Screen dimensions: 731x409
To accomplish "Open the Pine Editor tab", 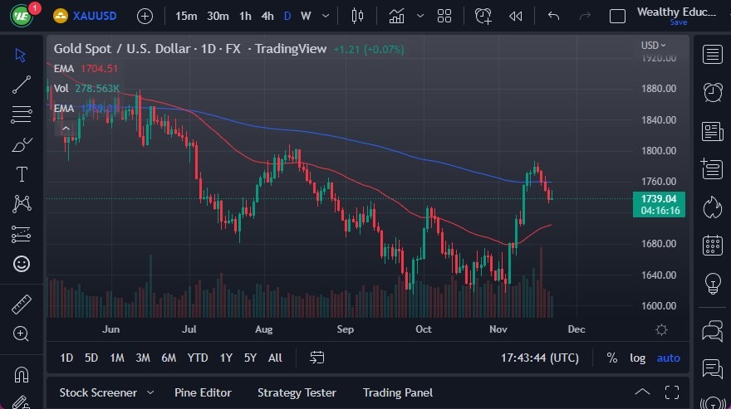I will [x=203, y=392].
